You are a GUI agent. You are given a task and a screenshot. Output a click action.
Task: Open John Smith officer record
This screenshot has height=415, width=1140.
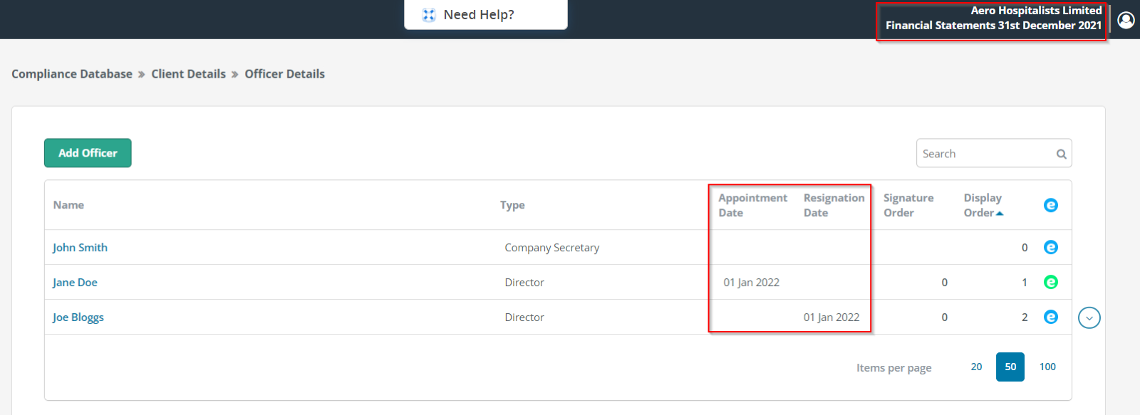80,248
